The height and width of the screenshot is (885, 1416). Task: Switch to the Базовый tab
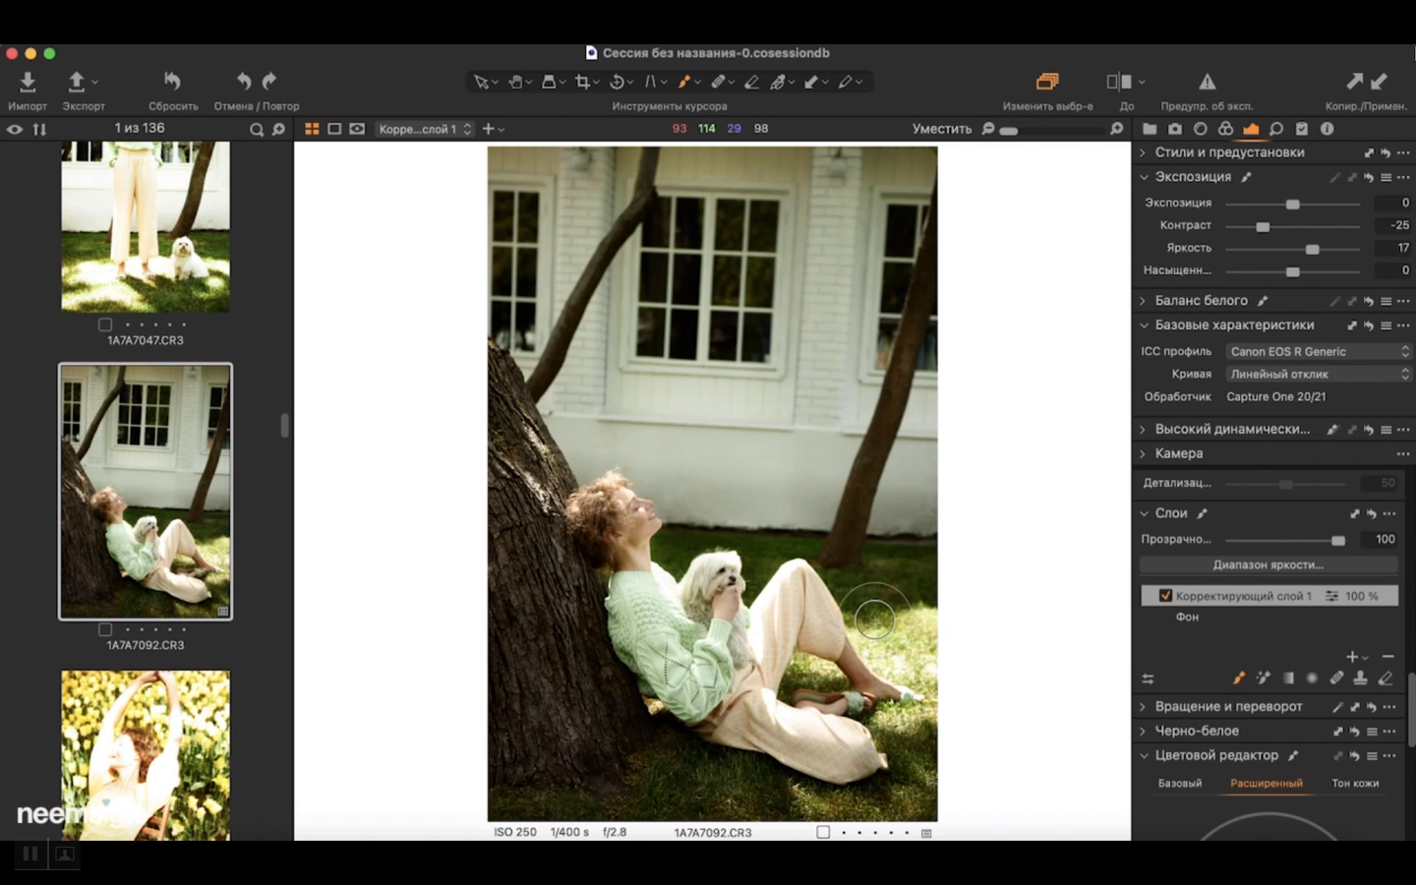coord(1179,784)
